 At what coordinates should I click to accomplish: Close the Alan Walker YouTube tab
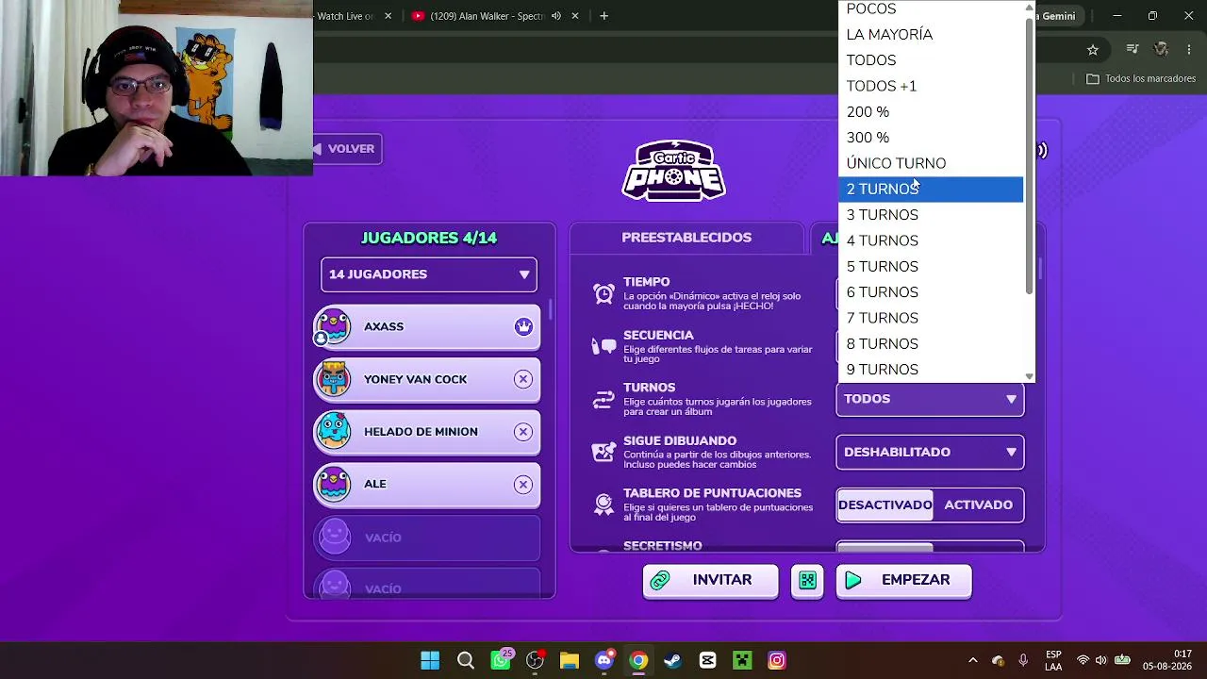click(577, 16)
